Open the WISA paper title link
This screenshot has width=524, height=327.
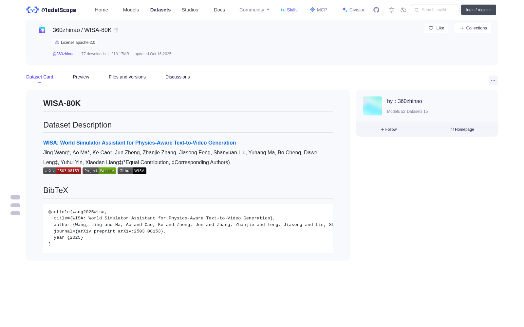point(140,143)
